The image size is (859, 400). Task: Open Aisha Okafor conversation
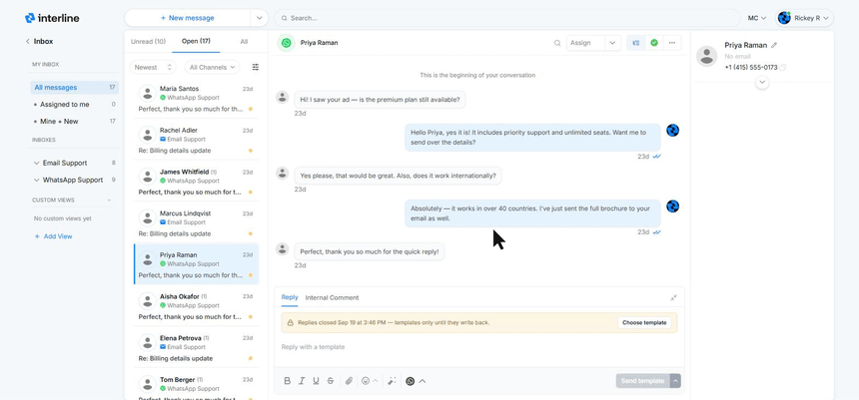pyautogui.click(x=196, y=306)
